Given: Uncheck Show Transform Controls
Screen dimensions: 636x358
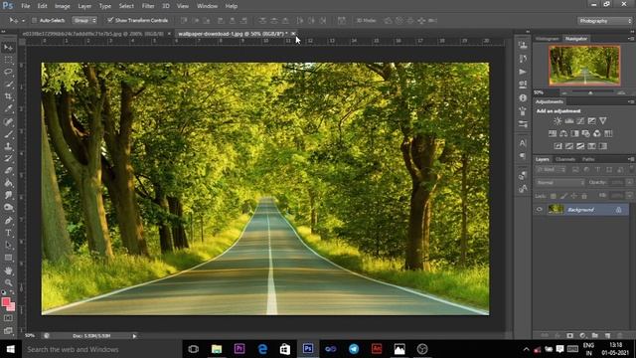Looking at the screenshot, I should click(x=110, y=20).
